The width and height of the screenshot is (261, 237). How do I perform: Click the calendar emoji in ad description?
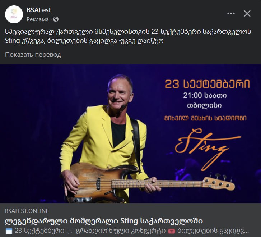coord(9,230)
